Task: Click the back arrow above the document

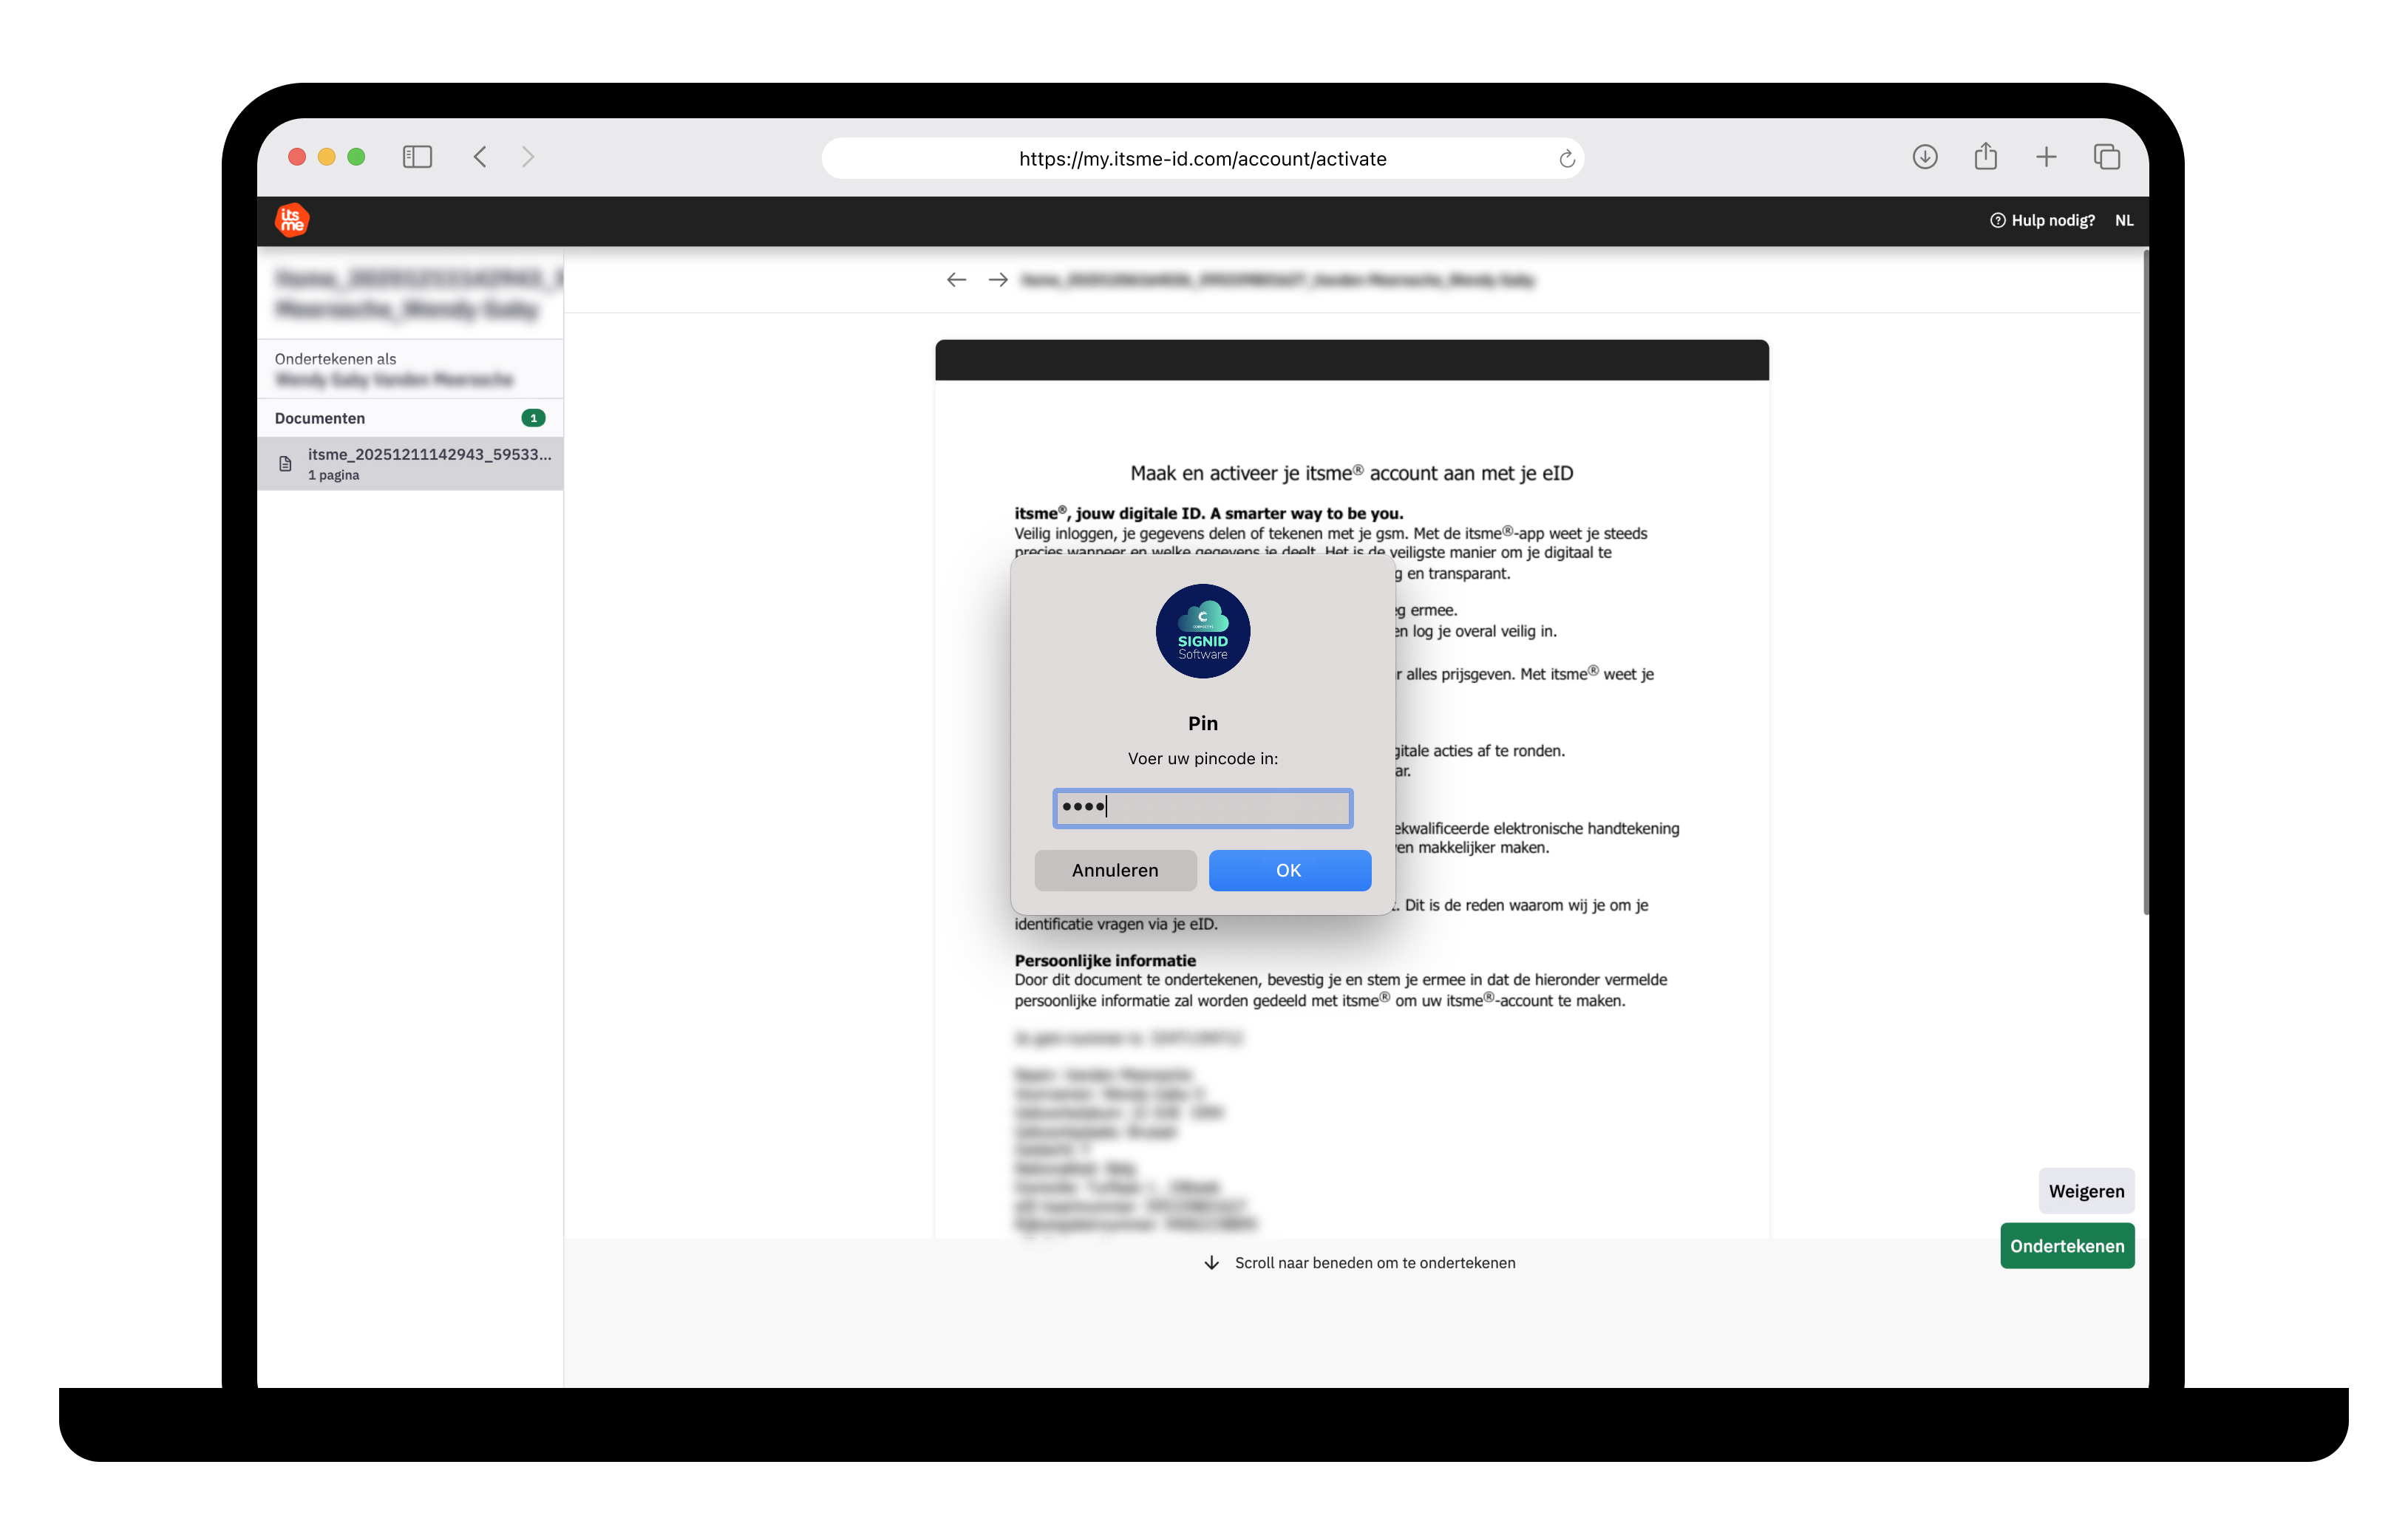Action: tap(956, 280)
